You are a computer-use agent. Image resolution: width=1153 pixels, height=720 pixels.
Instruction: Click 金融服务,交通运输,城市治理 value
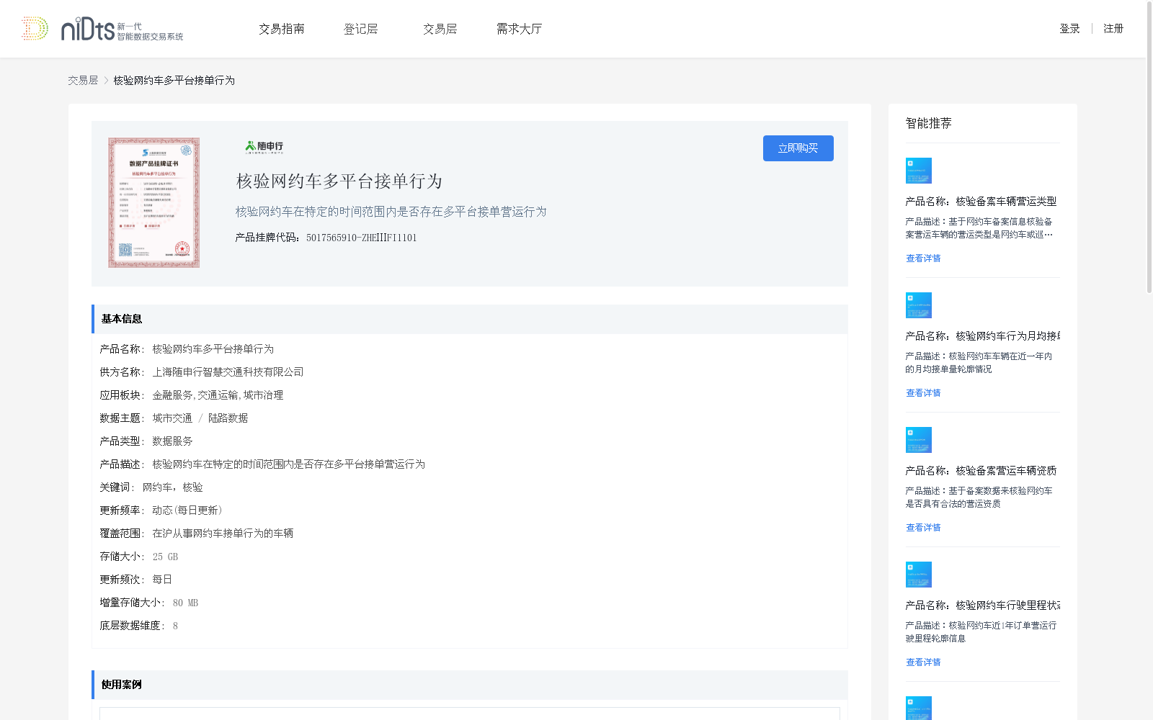(x=218, y=395)
